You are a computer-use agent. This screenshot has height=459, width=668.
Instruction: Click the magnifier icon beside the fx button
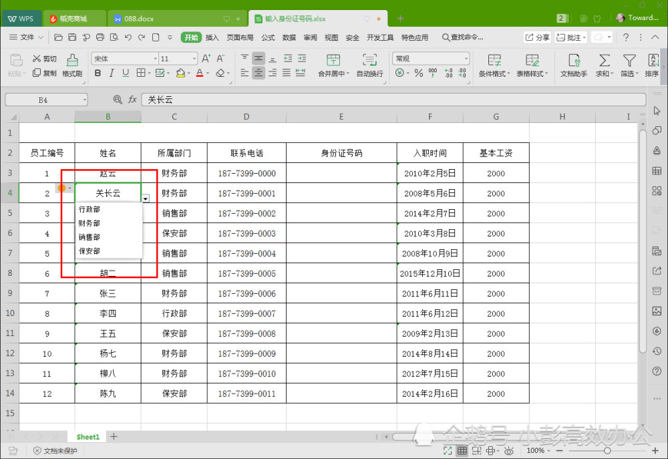(x=118, y=100)
